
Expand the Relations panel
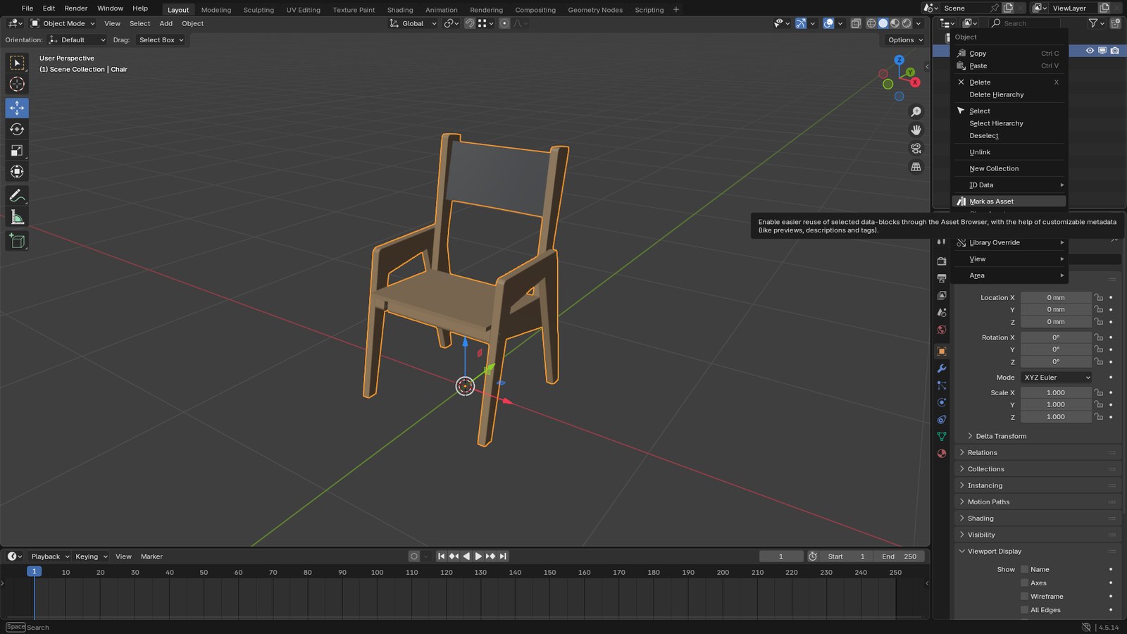1039,452
